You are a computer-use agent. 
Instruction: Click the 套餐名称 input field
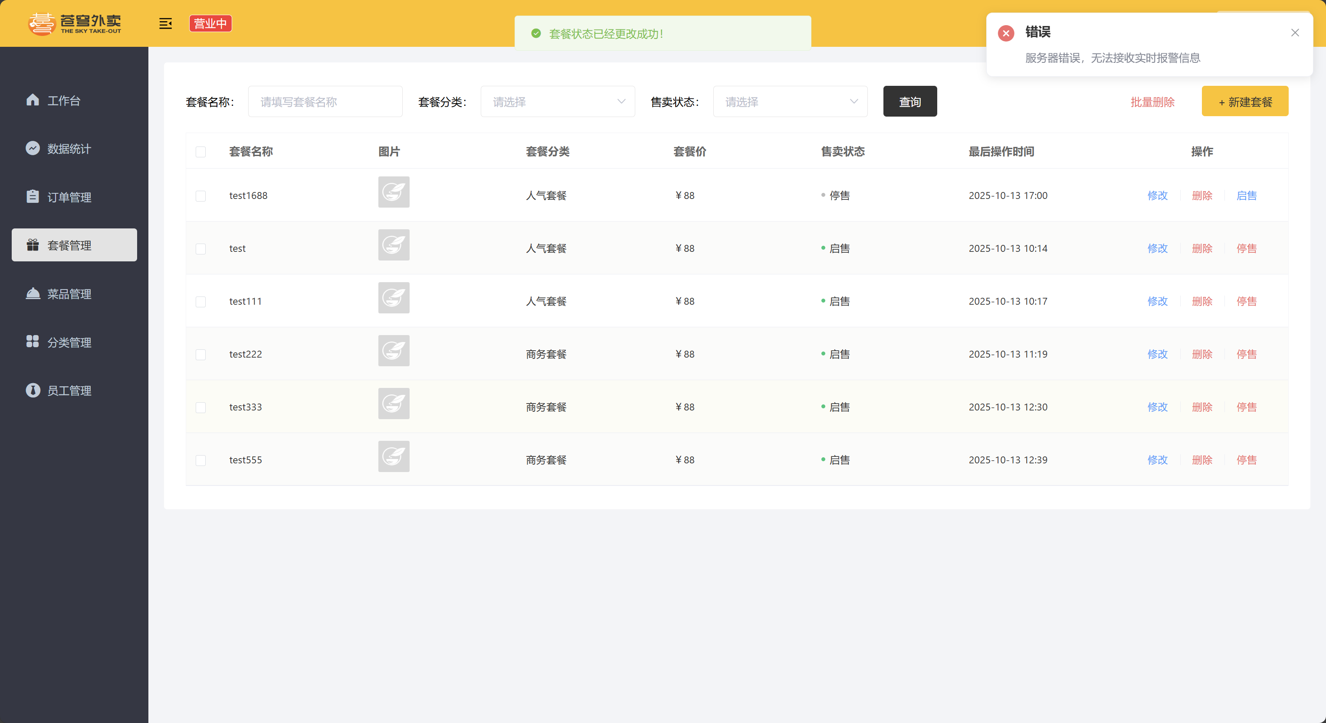click(325, 102)
